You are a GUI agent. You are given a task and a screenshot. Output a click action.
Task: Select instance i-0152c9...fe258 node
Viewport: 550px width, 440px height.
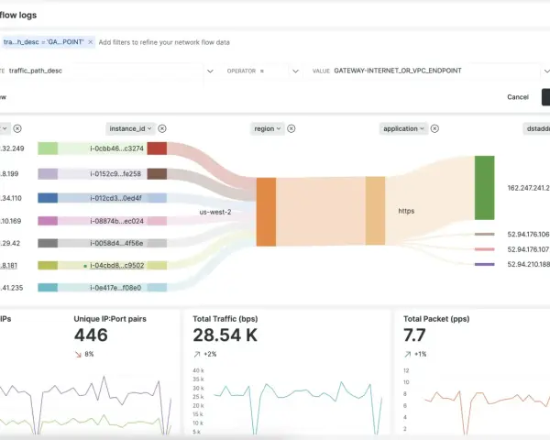click(x=115, y=173)
